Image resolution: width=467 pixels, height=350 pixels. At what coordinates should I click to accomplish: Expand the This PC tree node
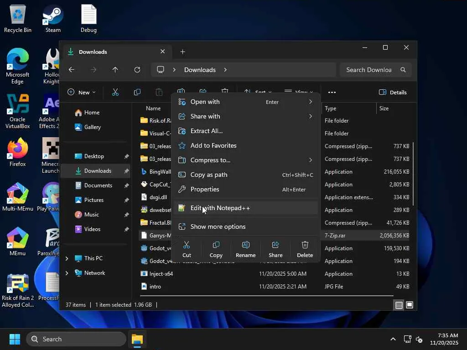[x=67, y=258]
